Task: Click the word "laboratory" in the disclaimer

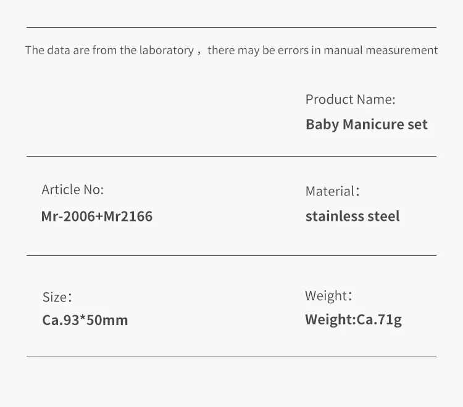Action: point(167,51)
